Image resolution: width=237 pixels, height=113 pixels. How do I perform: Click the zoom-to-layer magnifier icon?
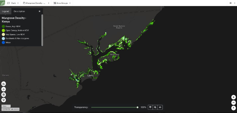pos(155,107)
